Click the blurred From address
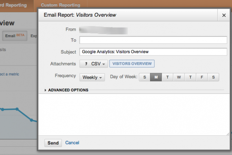Viewport: 232px width, 155px height. [x=103, y=30]
